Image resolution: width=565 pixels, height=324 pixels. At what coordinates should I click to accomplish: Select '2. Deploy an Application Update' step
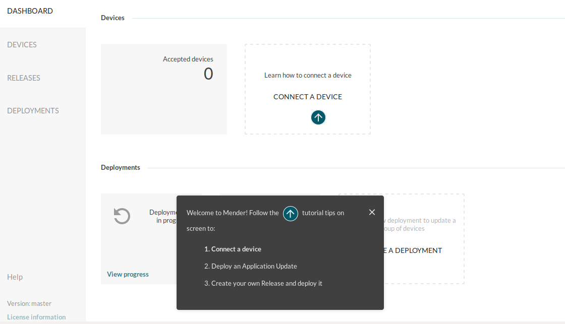click(x=251, y=267)
